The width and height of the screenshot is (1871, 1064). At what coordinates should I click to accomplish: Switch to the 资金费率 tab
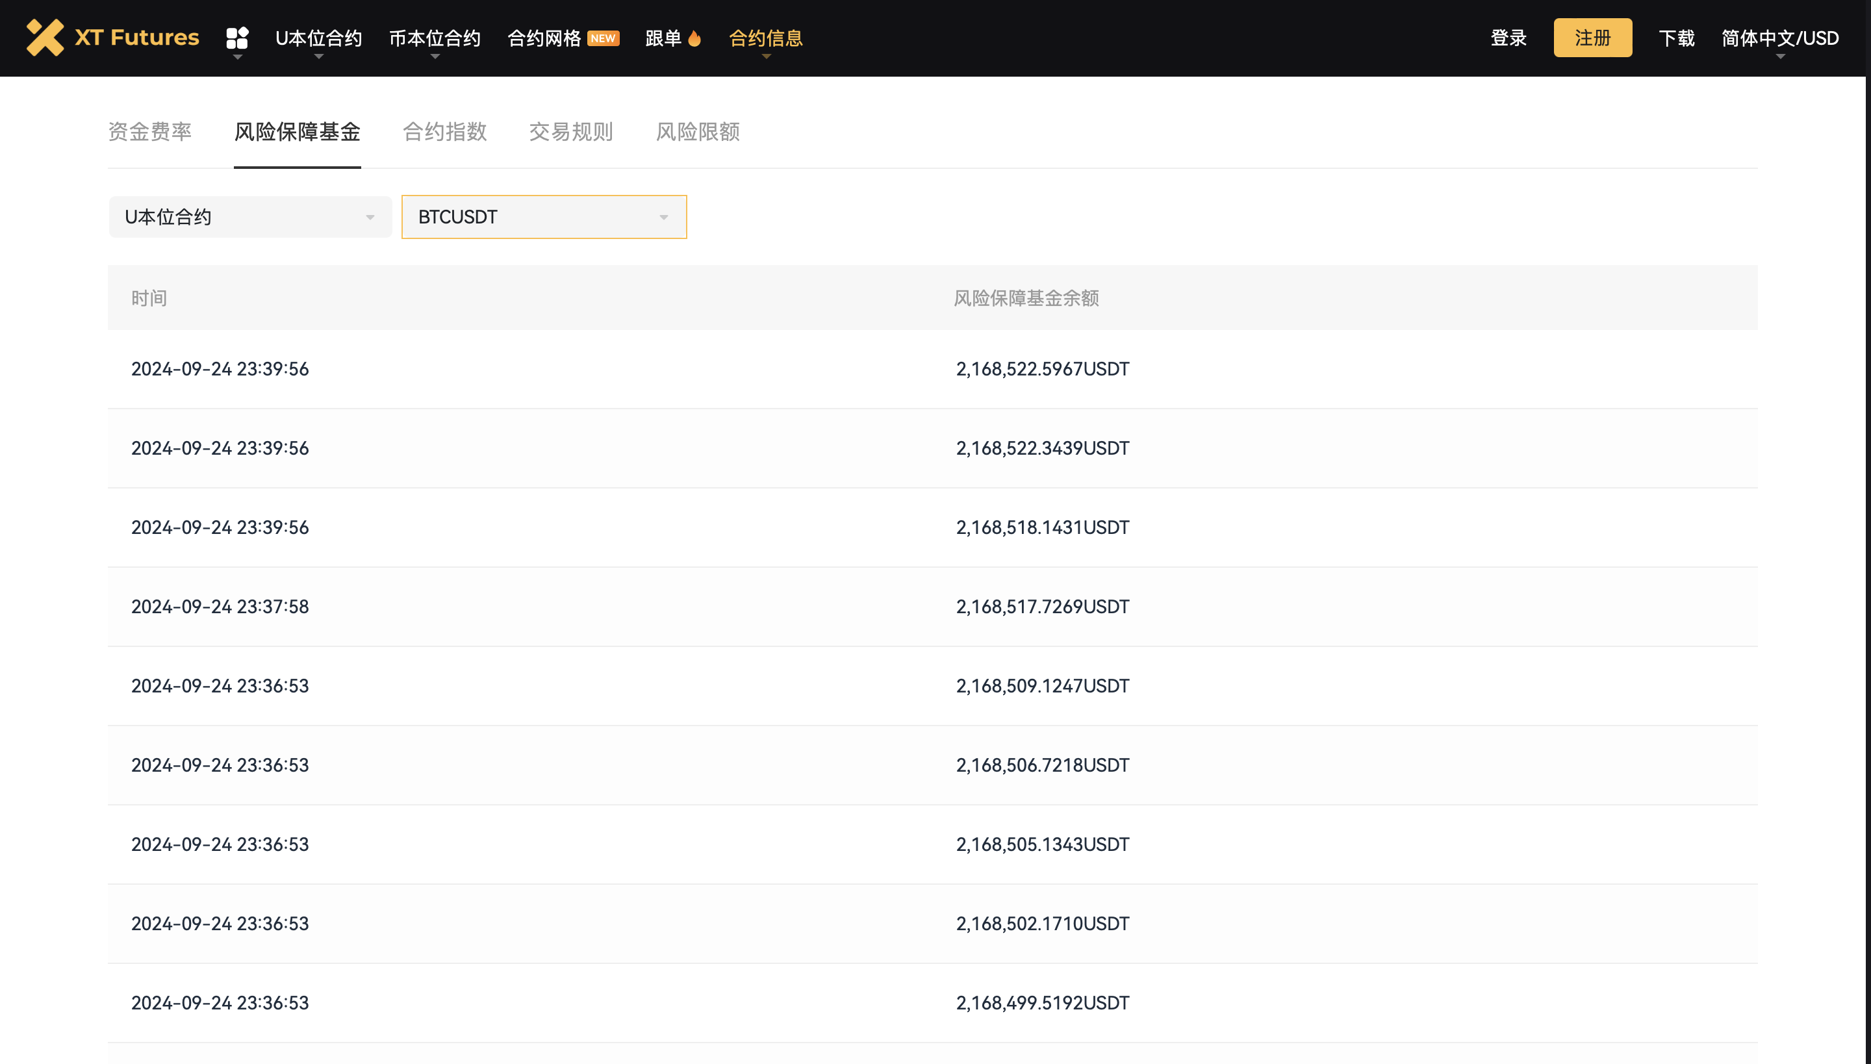coord(150,131)
